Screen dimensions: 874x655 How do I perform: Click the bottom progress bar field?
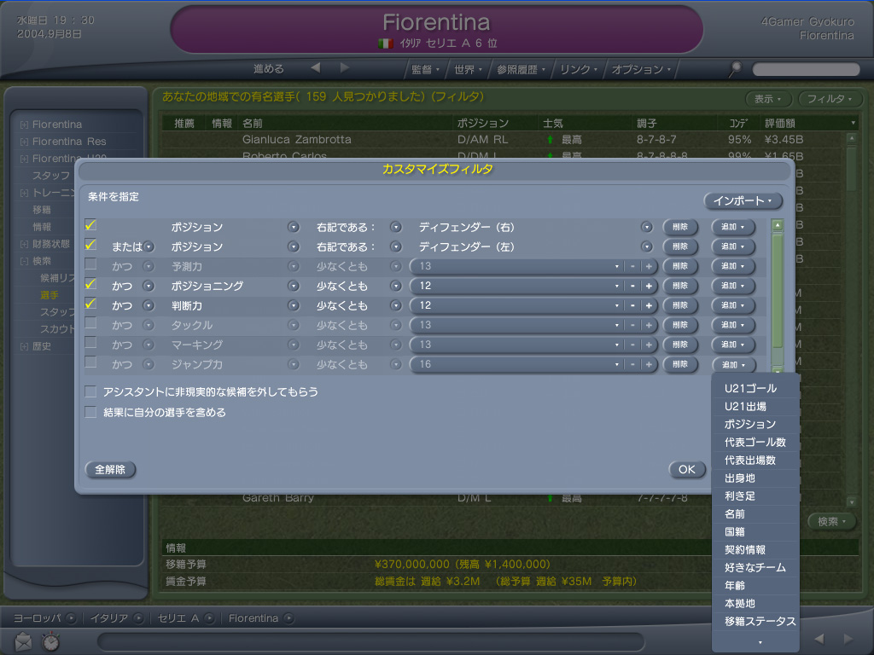370,641
